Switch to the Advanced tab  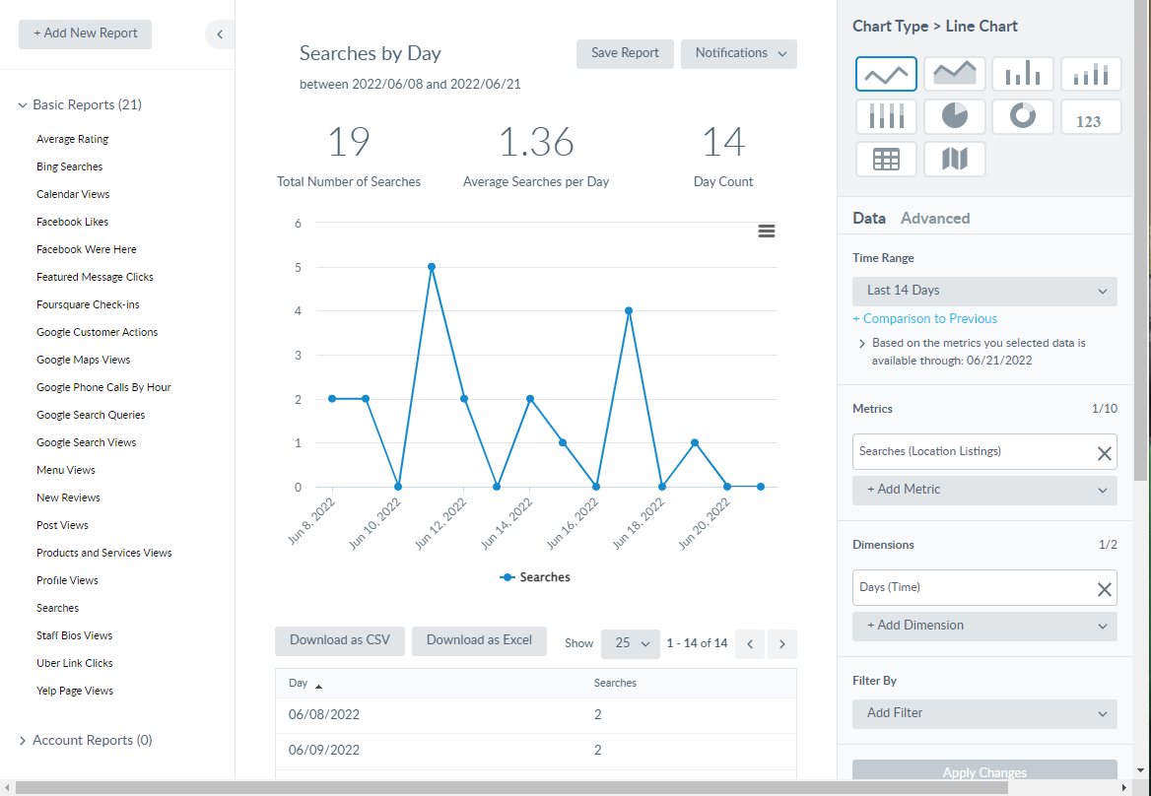click(935, 218)
